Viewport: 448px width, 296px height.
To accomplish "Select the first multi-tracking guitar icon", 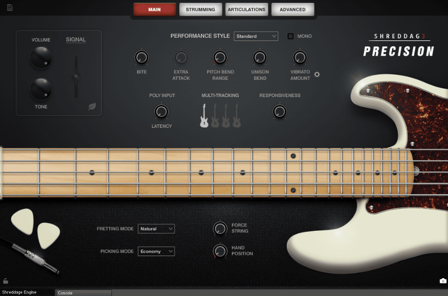I will coord(204,116).
